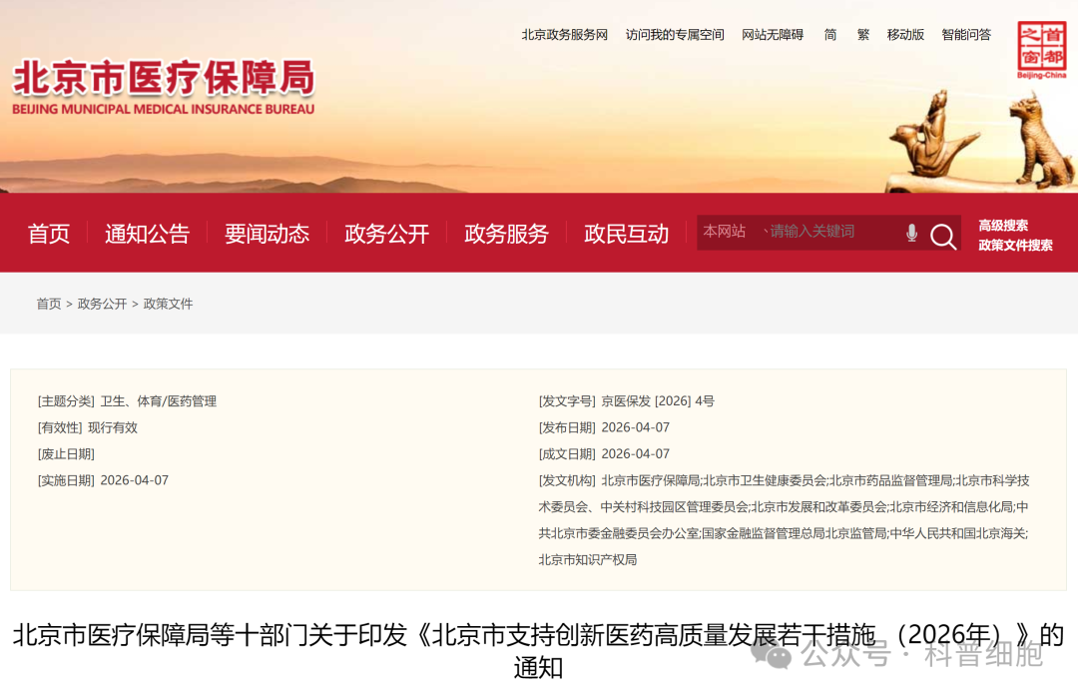Go to 要闻动态 section
Screen dimensions: 1078x697
pos(267,234)
